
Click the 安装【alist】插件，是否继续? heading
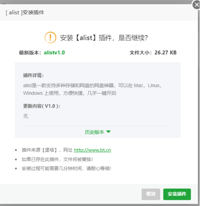click(x=104, y=38)
